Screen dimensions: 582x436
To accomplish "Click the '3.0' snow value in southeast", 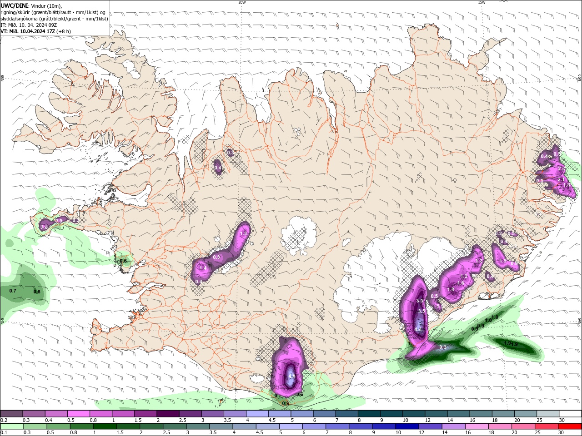I will click(x=420, y=301).
